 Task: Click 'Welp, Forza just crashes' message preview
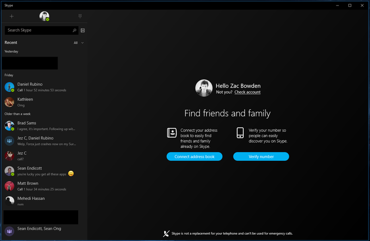[x=47, y=144]
